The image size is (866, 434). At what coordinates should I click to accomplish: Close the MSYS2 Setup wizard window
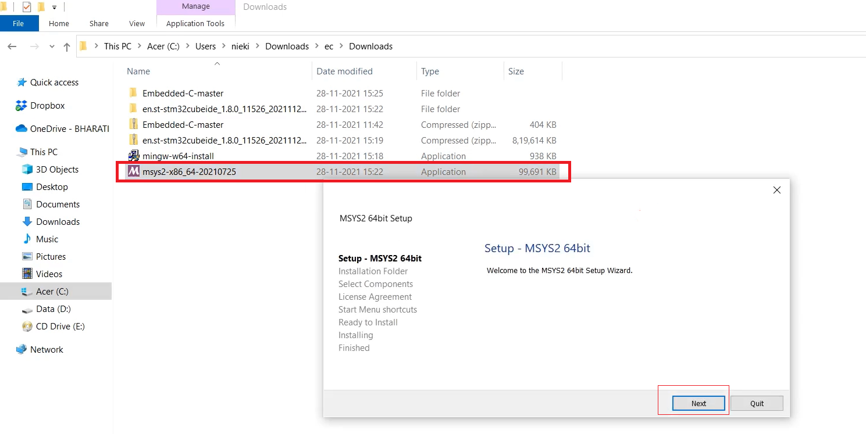tap(776, 190)
